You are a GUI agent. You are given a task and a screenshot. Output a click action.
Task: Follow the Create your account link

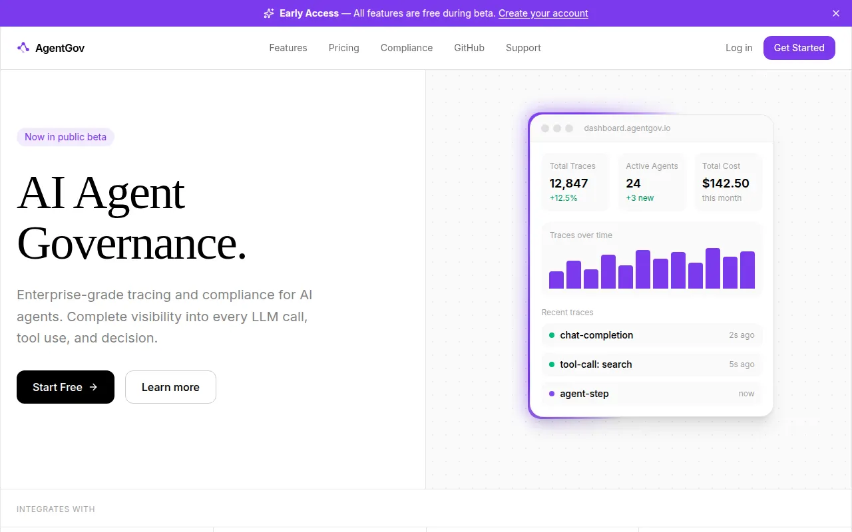(543, 13)
